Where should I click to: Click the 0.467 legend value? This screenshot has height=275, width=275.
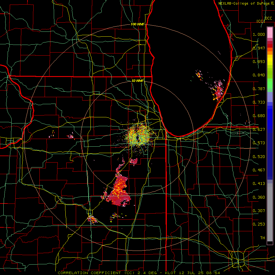coord(259,170)
